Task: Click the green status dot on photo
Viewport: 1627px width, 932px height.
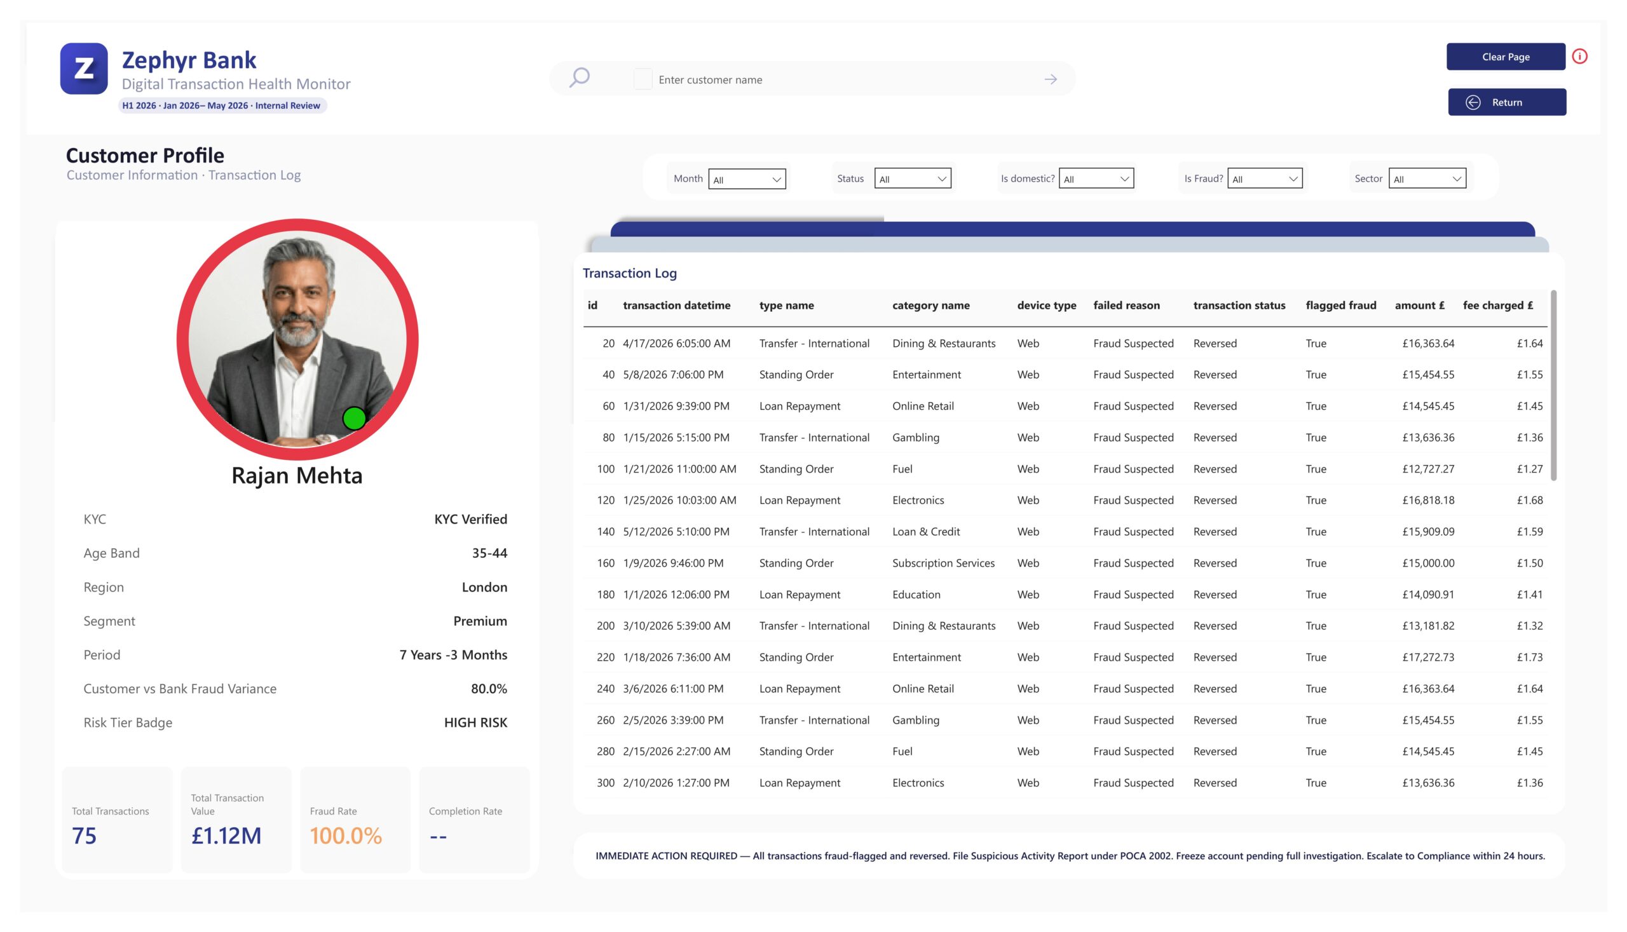Action: [x=354, y=419]
